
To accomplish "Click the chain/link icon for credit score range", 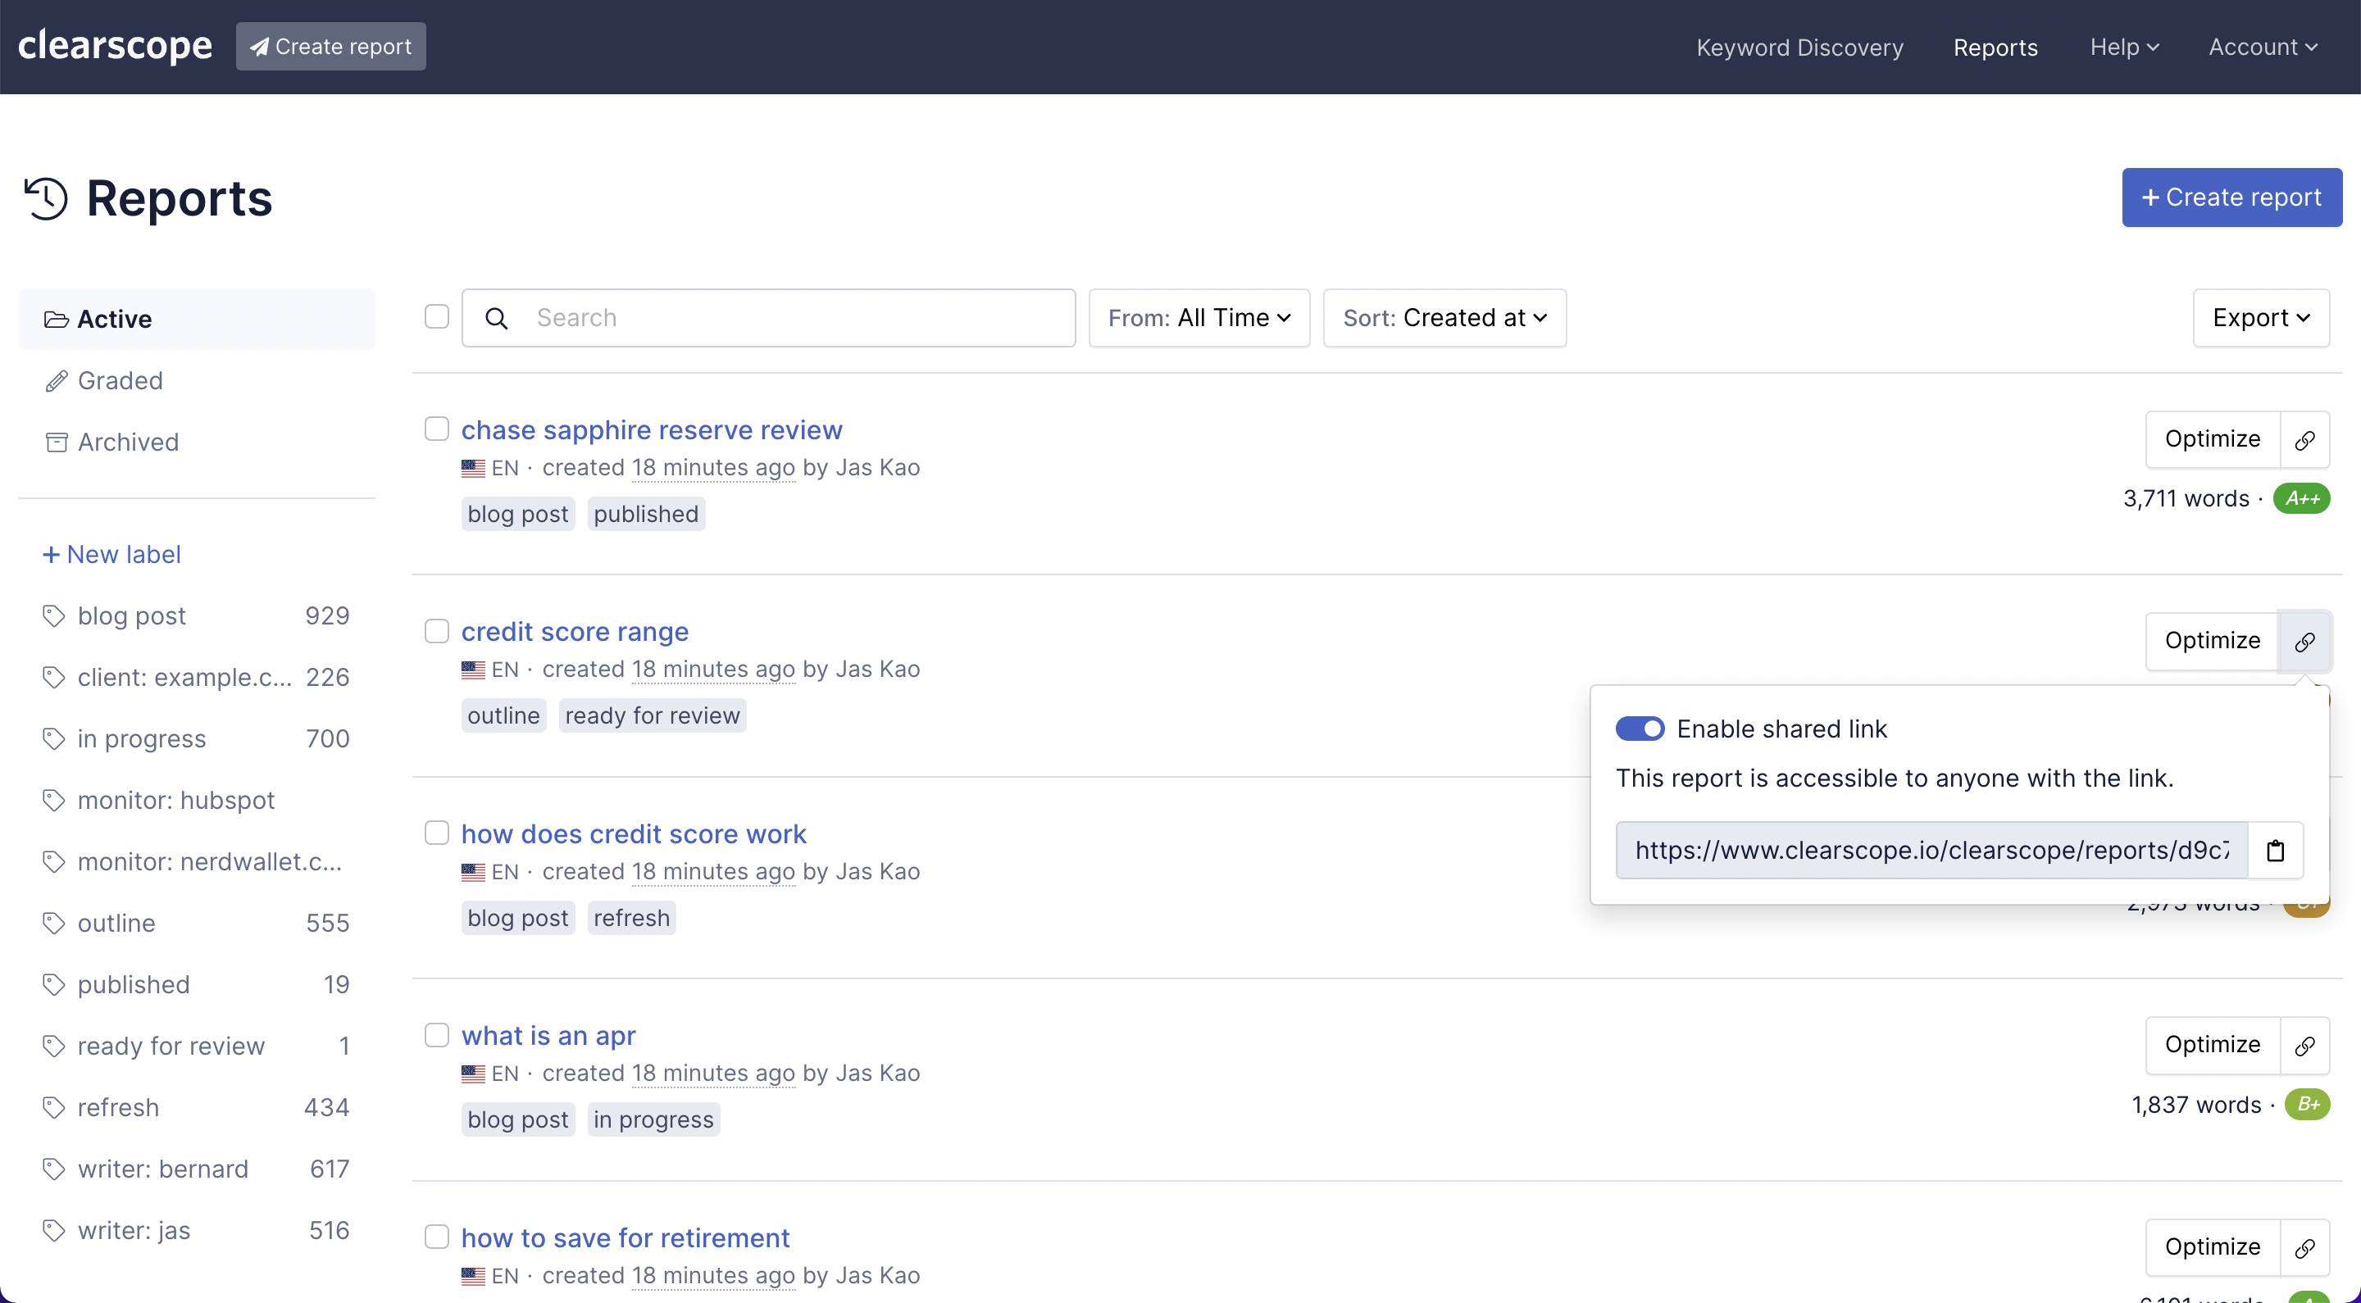I will pos(2304,640).
